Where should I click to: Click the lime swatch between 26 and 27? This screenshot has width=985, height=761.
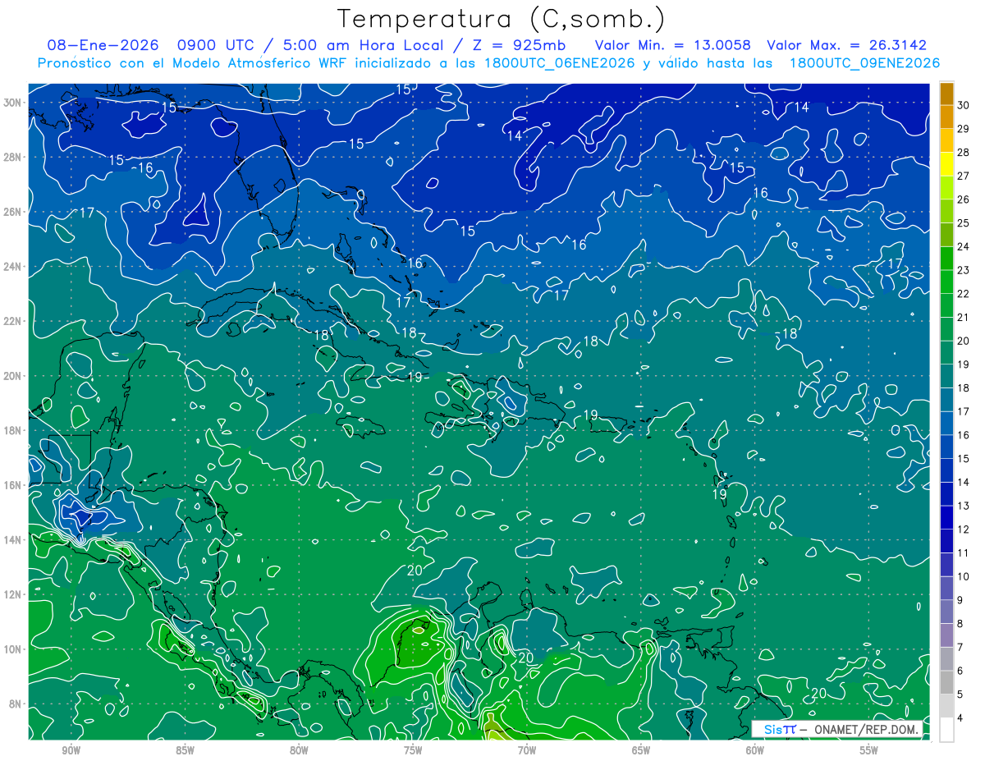tap(946, 188)
